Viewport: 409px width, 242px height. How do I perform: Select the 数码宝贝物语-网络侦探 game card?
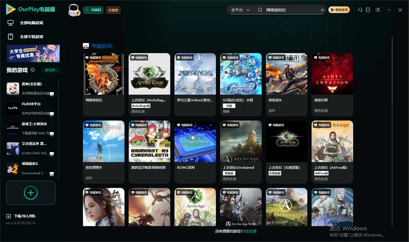coord(149,152)
